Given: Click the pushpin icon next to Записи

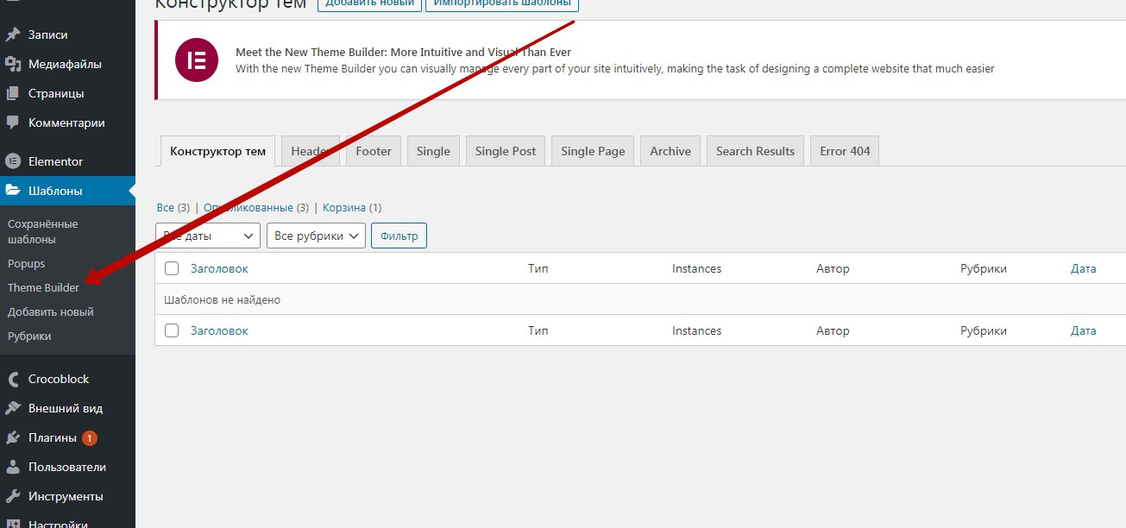Looking at the screenshot, I should click(x=13, y=35).
